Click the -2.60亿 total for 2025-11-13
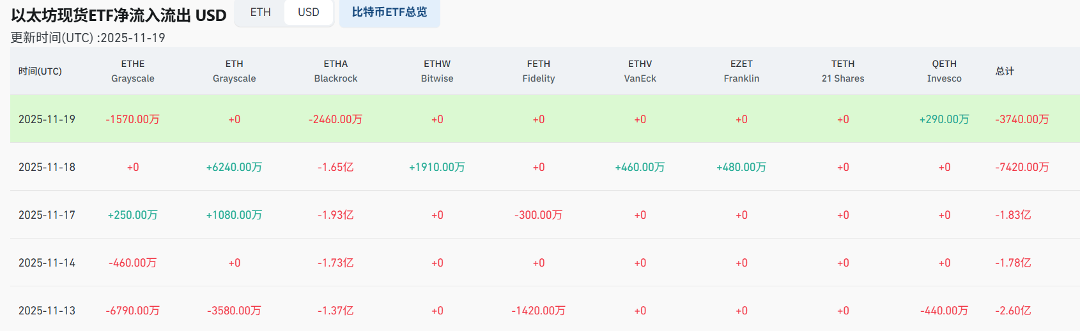1080x331 pixels. pyautogui.click(x=1013, y=311)
